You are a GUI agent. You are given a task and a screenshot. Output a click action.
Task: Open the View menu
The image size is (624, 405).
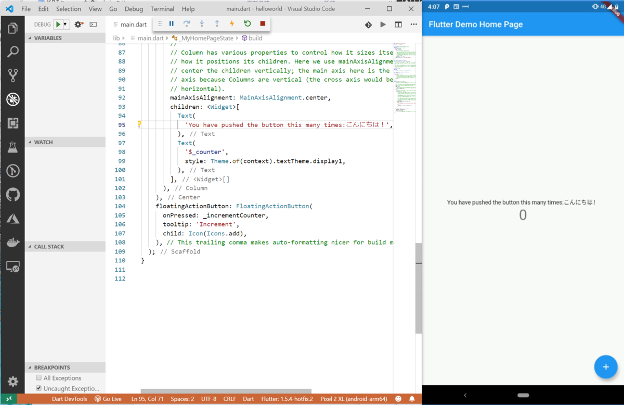(x=95, y=9)
